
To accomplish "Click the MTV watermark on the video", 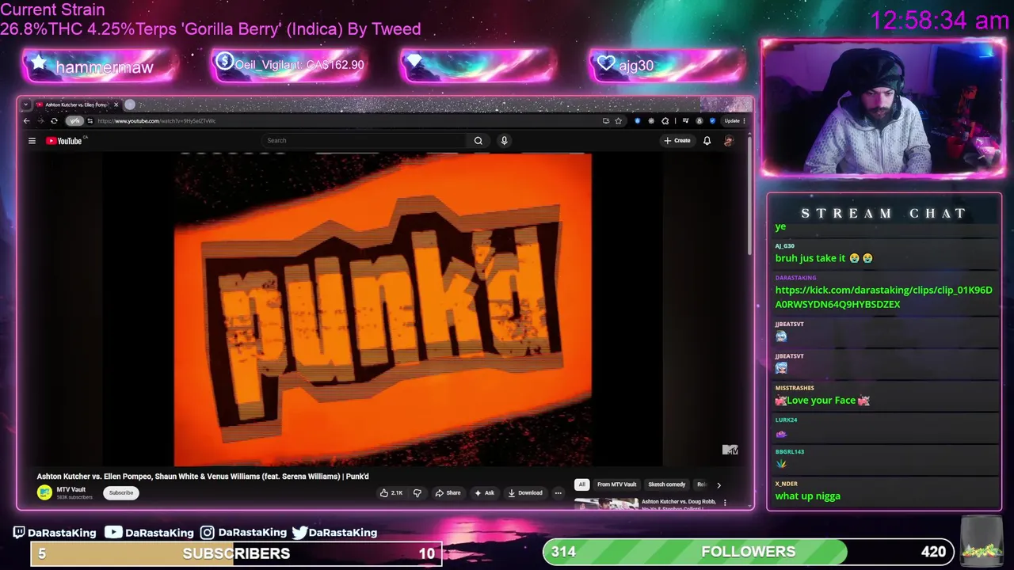I will pyautogui.click(x=730, y=450).
